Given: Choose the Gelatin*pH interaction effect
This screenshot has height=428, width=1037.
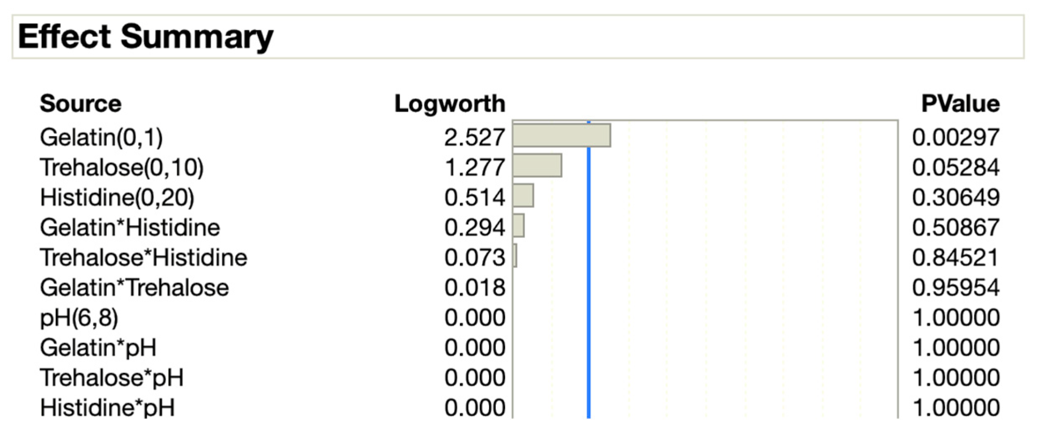Looking at the screenshot, I should 98,348.
